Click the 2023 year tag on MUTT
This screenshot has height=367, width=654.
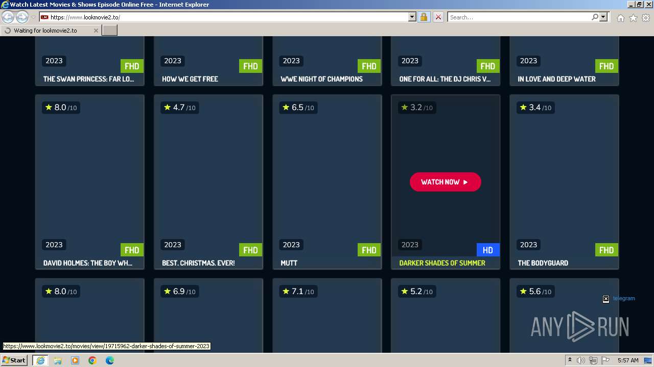291,245
